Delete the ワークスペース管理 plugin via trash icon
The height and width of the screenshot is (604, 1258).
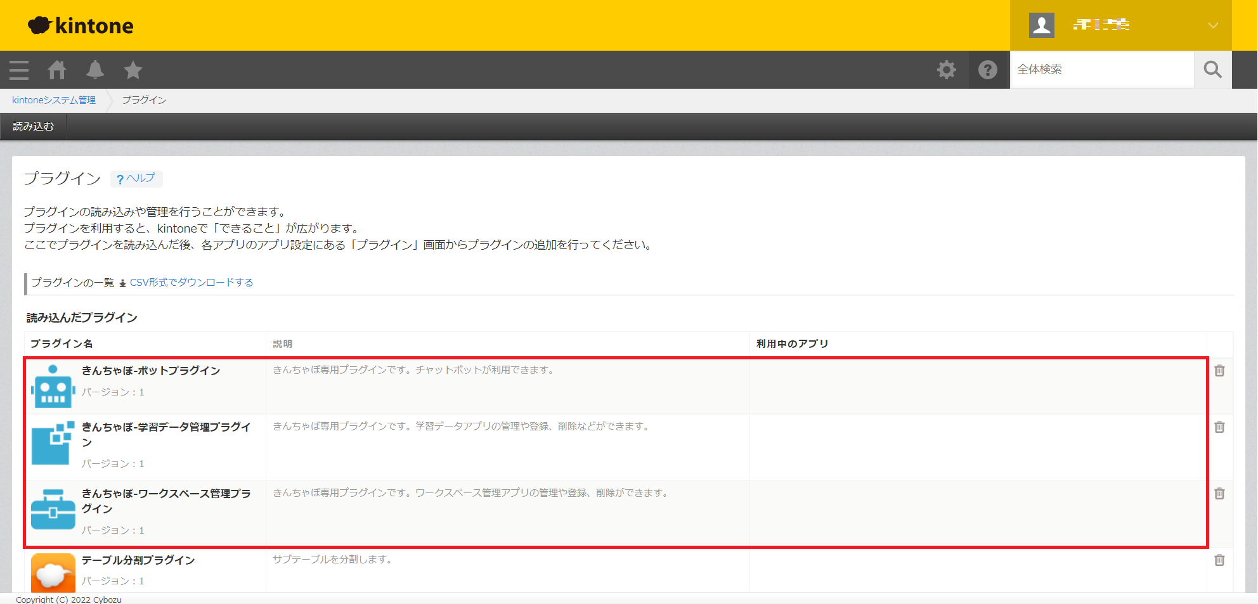(x=1219, y=494)
